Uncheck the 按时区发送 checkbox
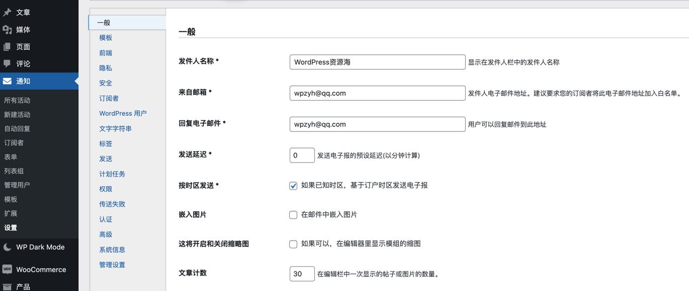This screenshot has height=291, width=689. pos(293,186)
